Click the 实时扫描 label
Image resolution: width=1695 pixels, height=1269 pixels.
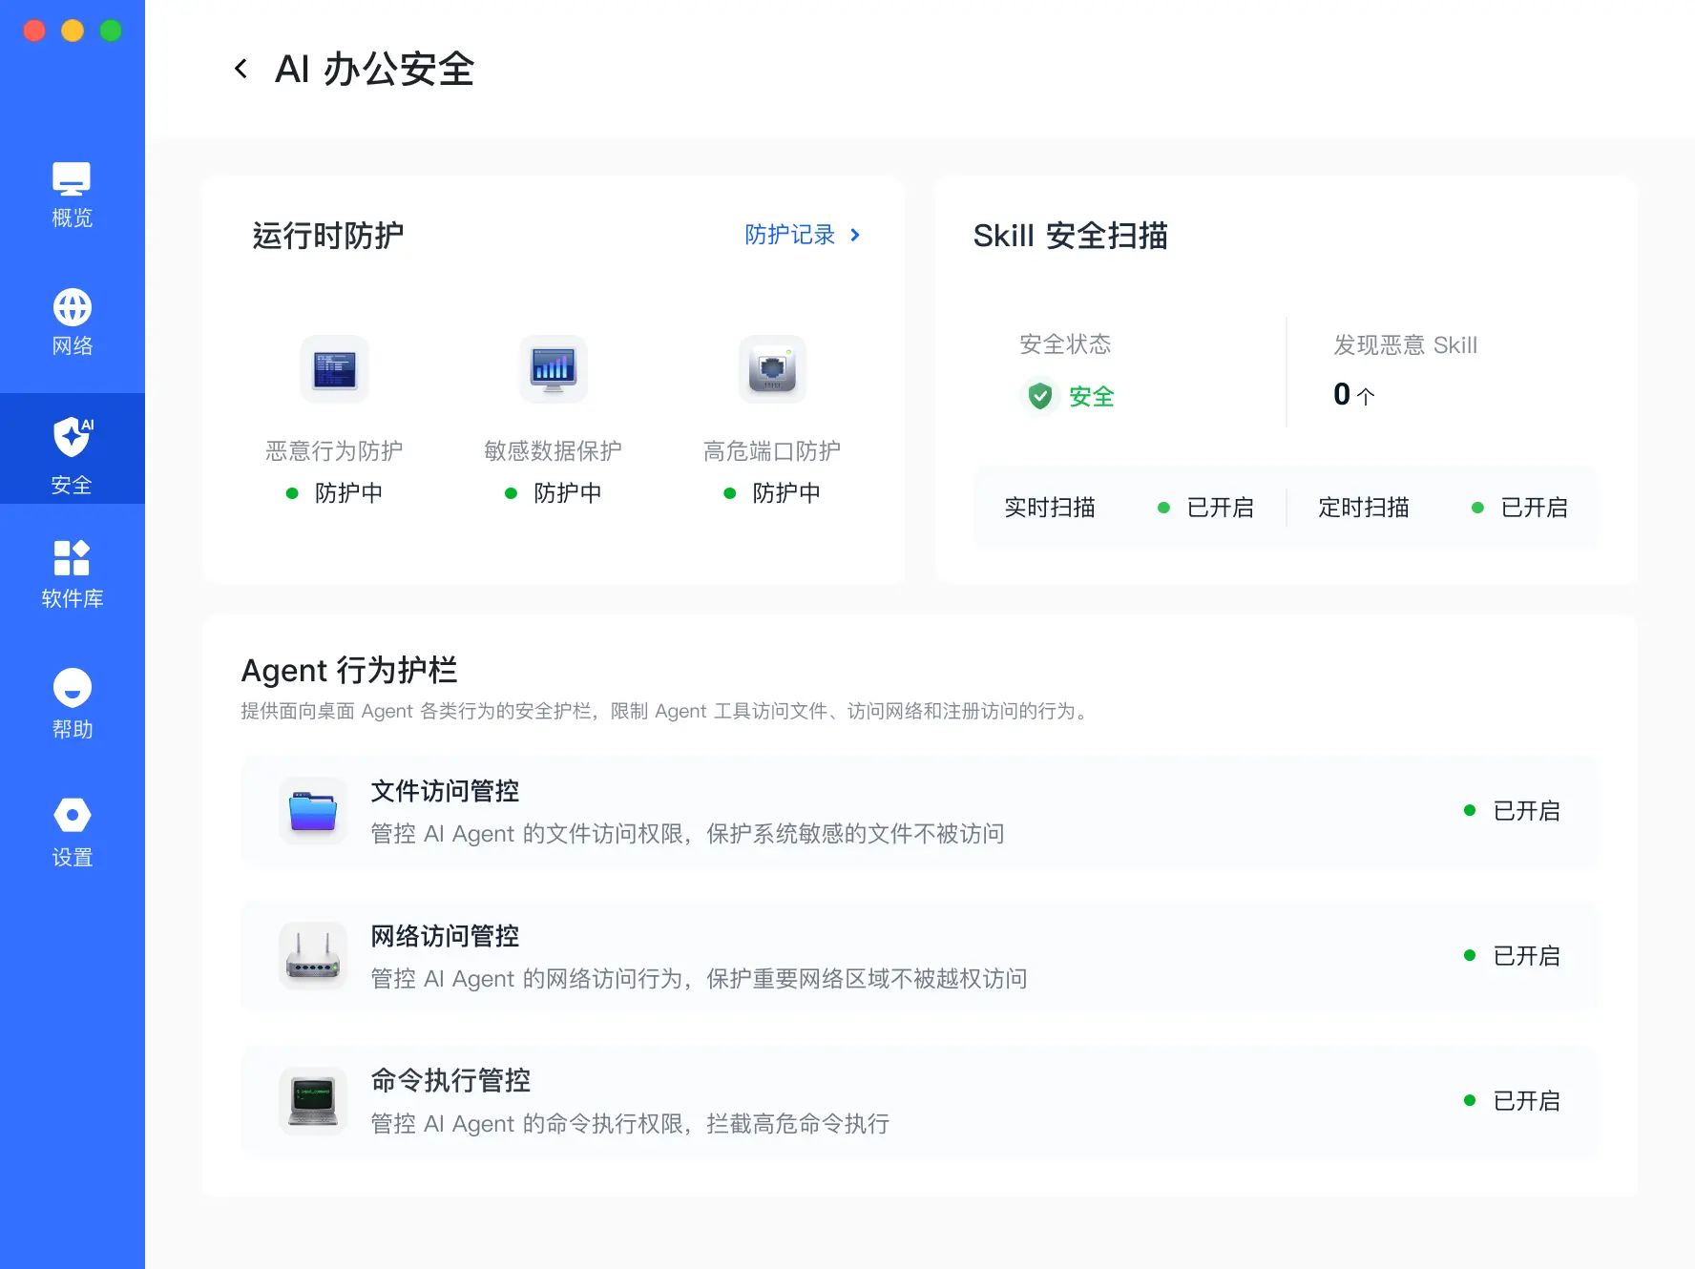[1050, 508]
